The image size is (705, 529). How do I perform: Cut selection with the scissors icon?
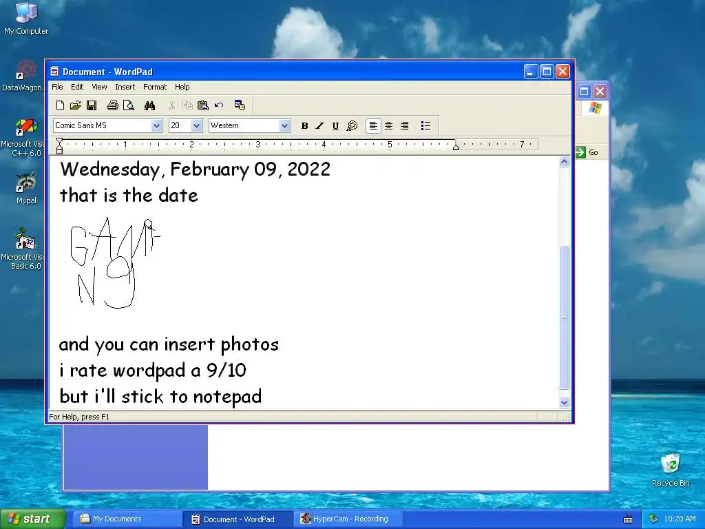point(171,105)
